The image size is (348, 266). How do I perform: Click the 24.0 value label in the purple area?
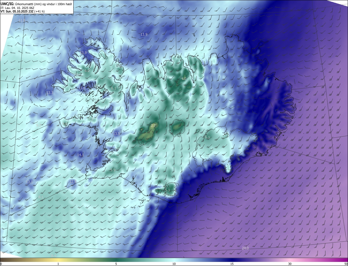click(x=245, y=248)
